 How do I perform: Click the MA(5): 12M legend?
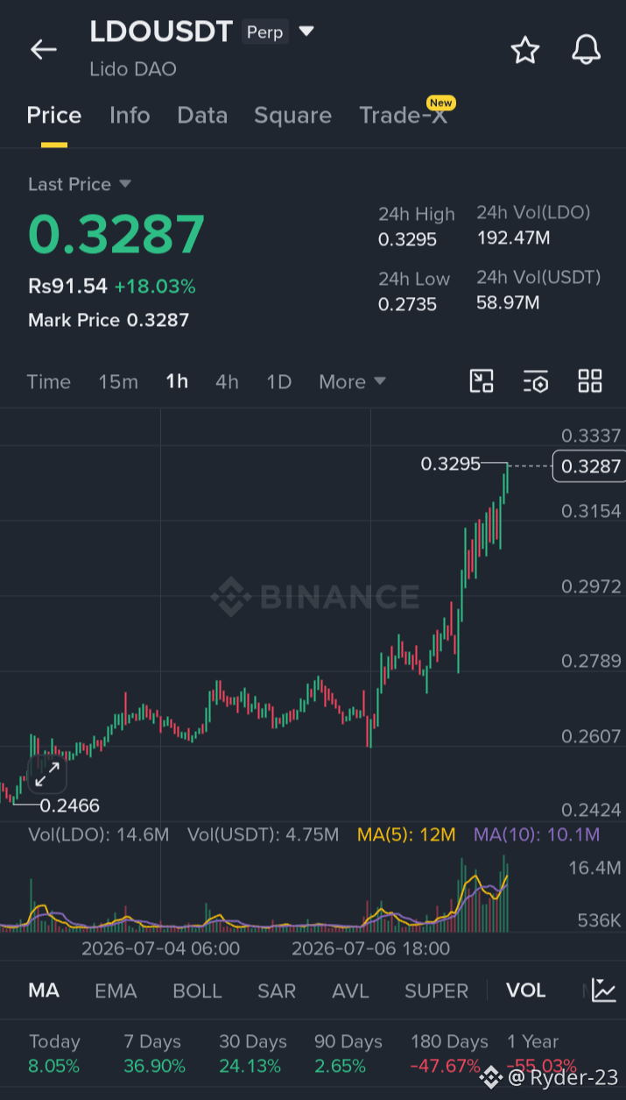[406, 834]
